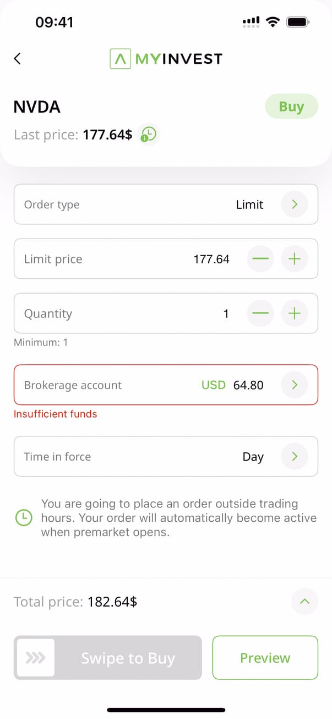Tap the MyInvest logo icon
The image size is (332, 719).
click(120, 58)
